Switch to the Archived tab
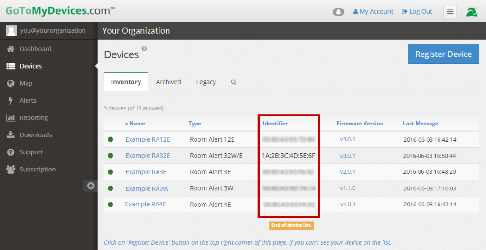This screenshot has width=486, height=250. pos(168,82)
